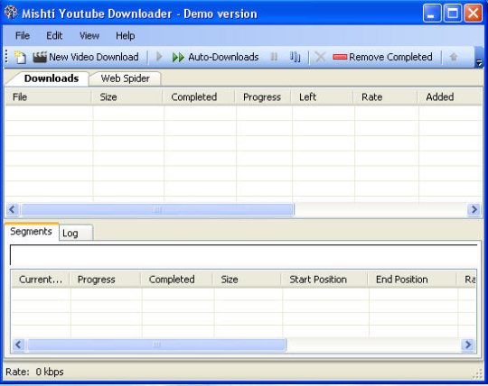Click the Left column header
488x386 pixels.
(323, 97)
